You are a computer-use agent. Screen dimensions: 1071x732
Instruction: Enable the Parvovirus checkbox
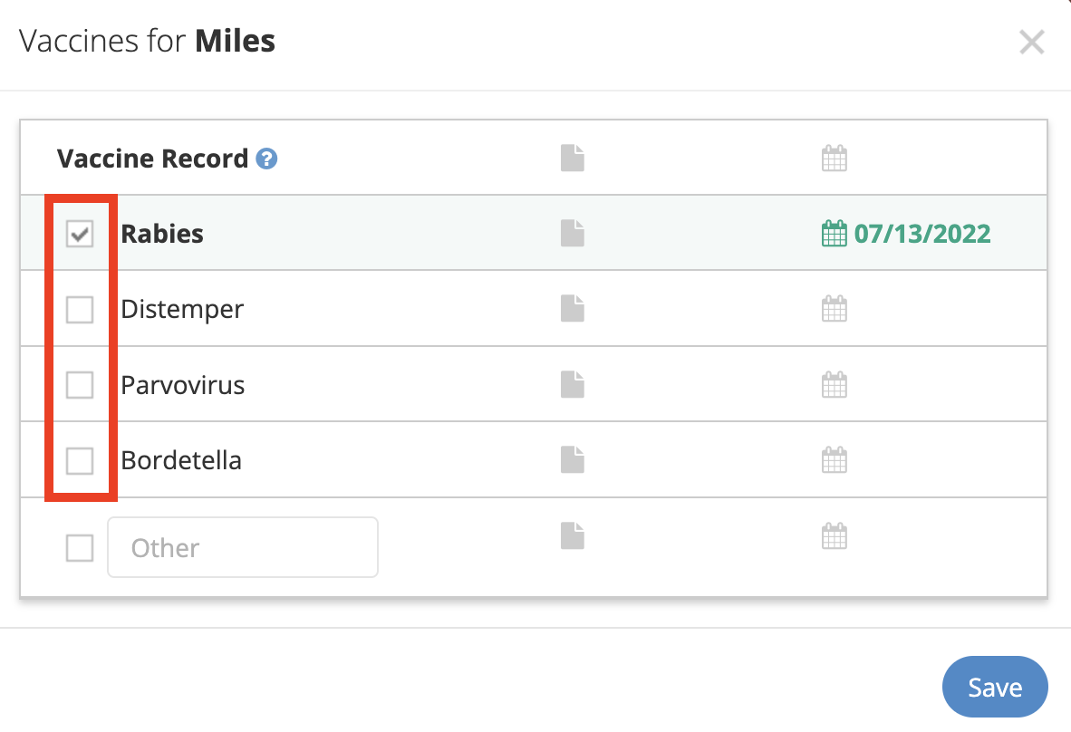[80, 385]
